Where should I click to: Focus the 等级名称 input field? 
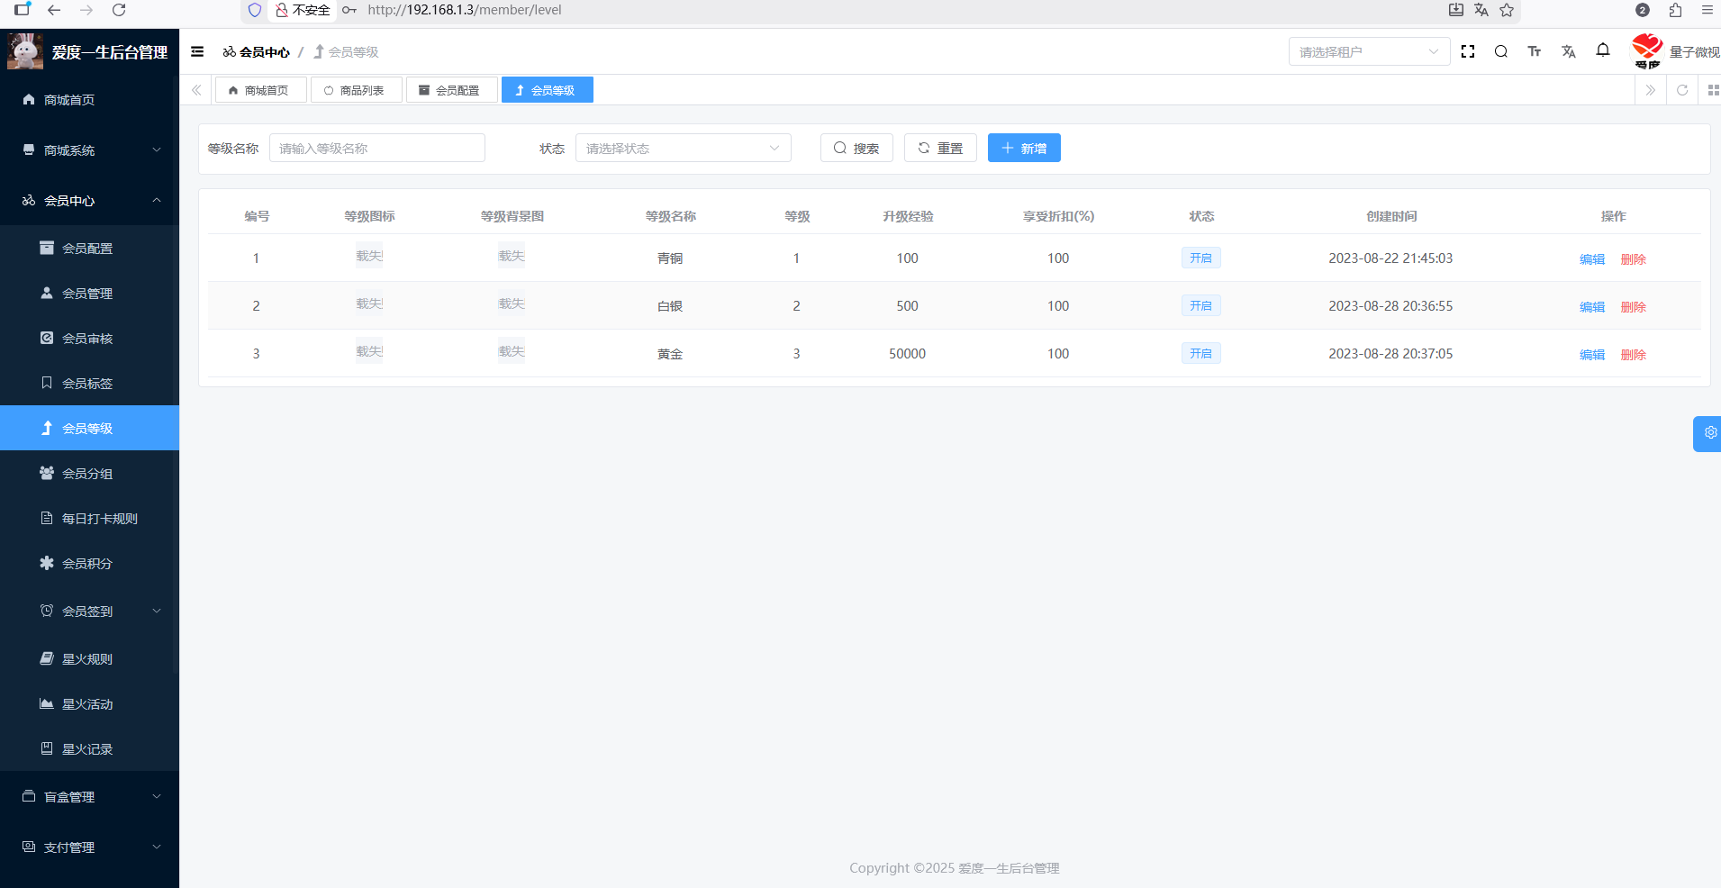tap(376, 149)
